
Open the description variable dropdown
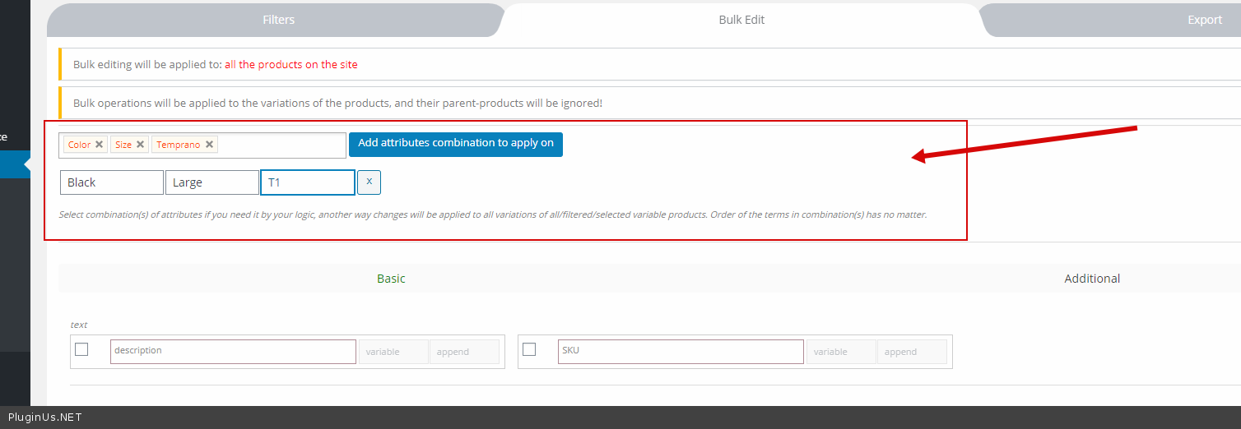(x=393, y=352)
